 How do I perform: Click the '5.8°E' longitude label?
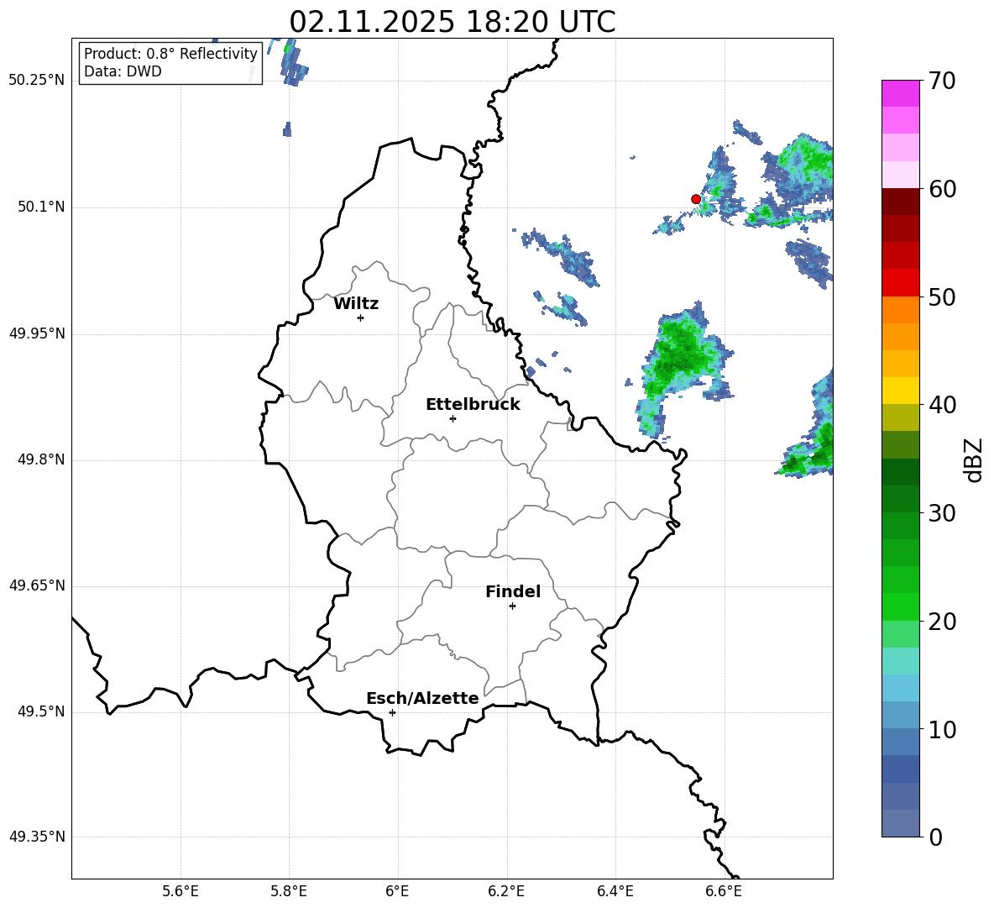pos(289,891)
